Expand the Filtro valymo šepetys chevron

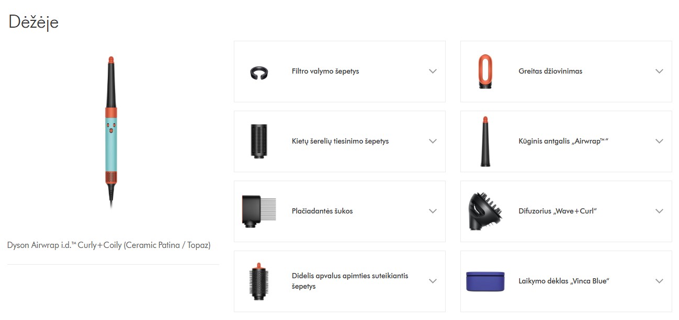[433, 72]
